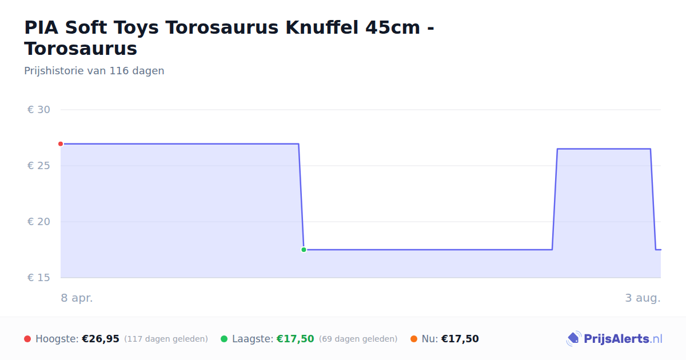Viewport: 686px width, 360px height.
Task: Select the Torosaurus Knuffel product title
Action: [229, 38]
